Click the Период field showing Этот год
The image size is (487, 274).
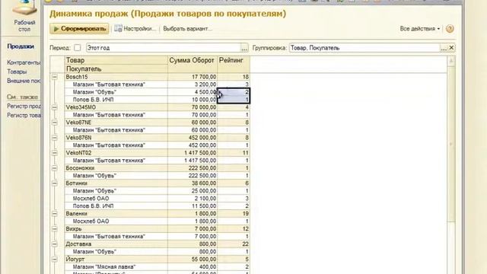click(x=164, y=48)
